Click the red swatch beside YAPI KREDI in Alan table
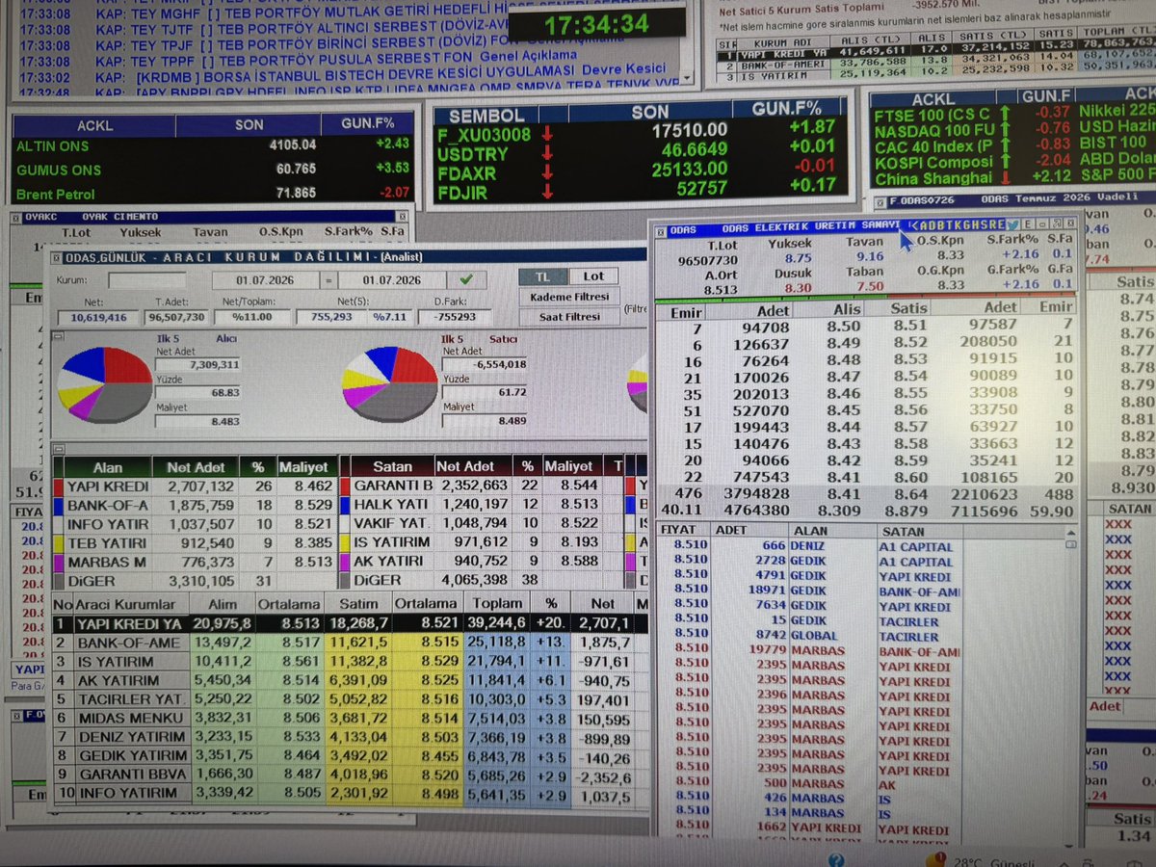The height and width of the screenshot is (867, 1156). 58,486
